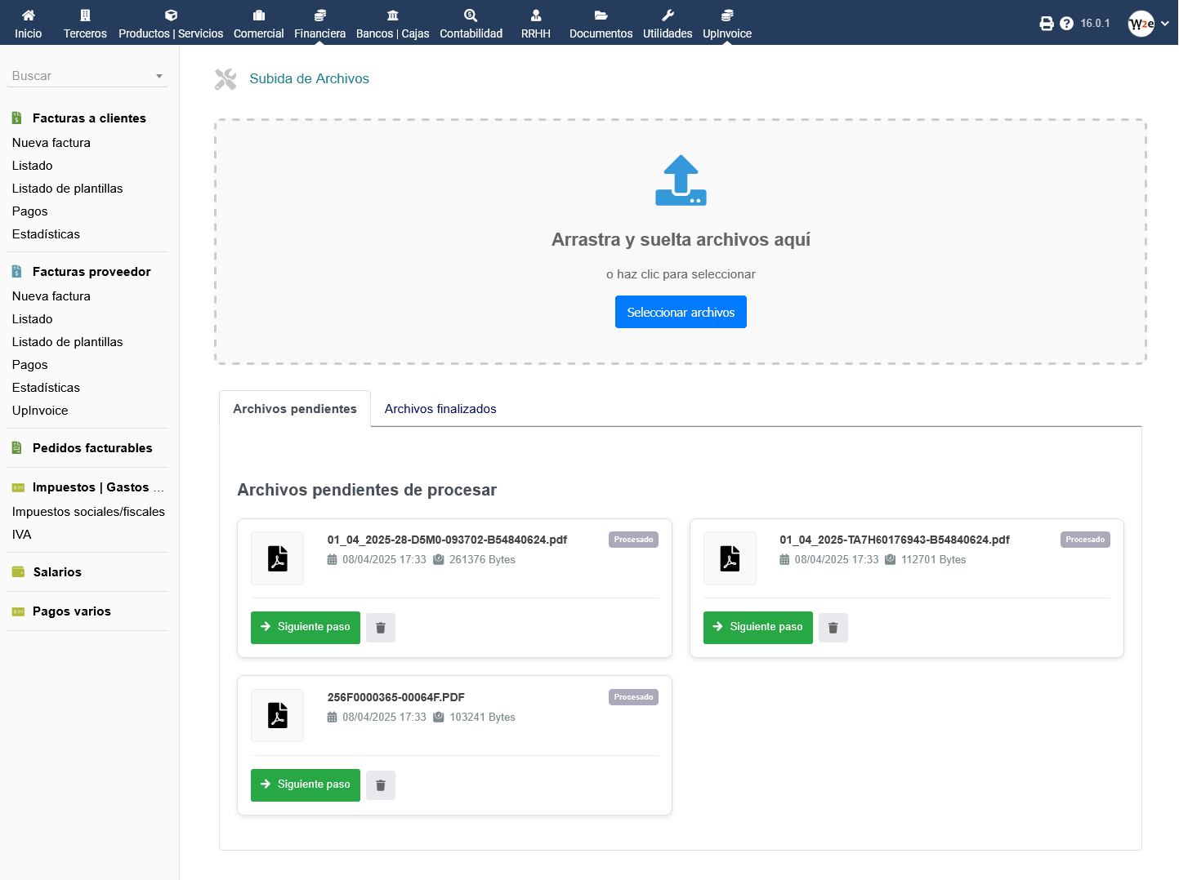Click Procesado badge on 256F0000365-00064F.PDF
Viewport: 1179px width, 880px height.
tap(633, 697)
